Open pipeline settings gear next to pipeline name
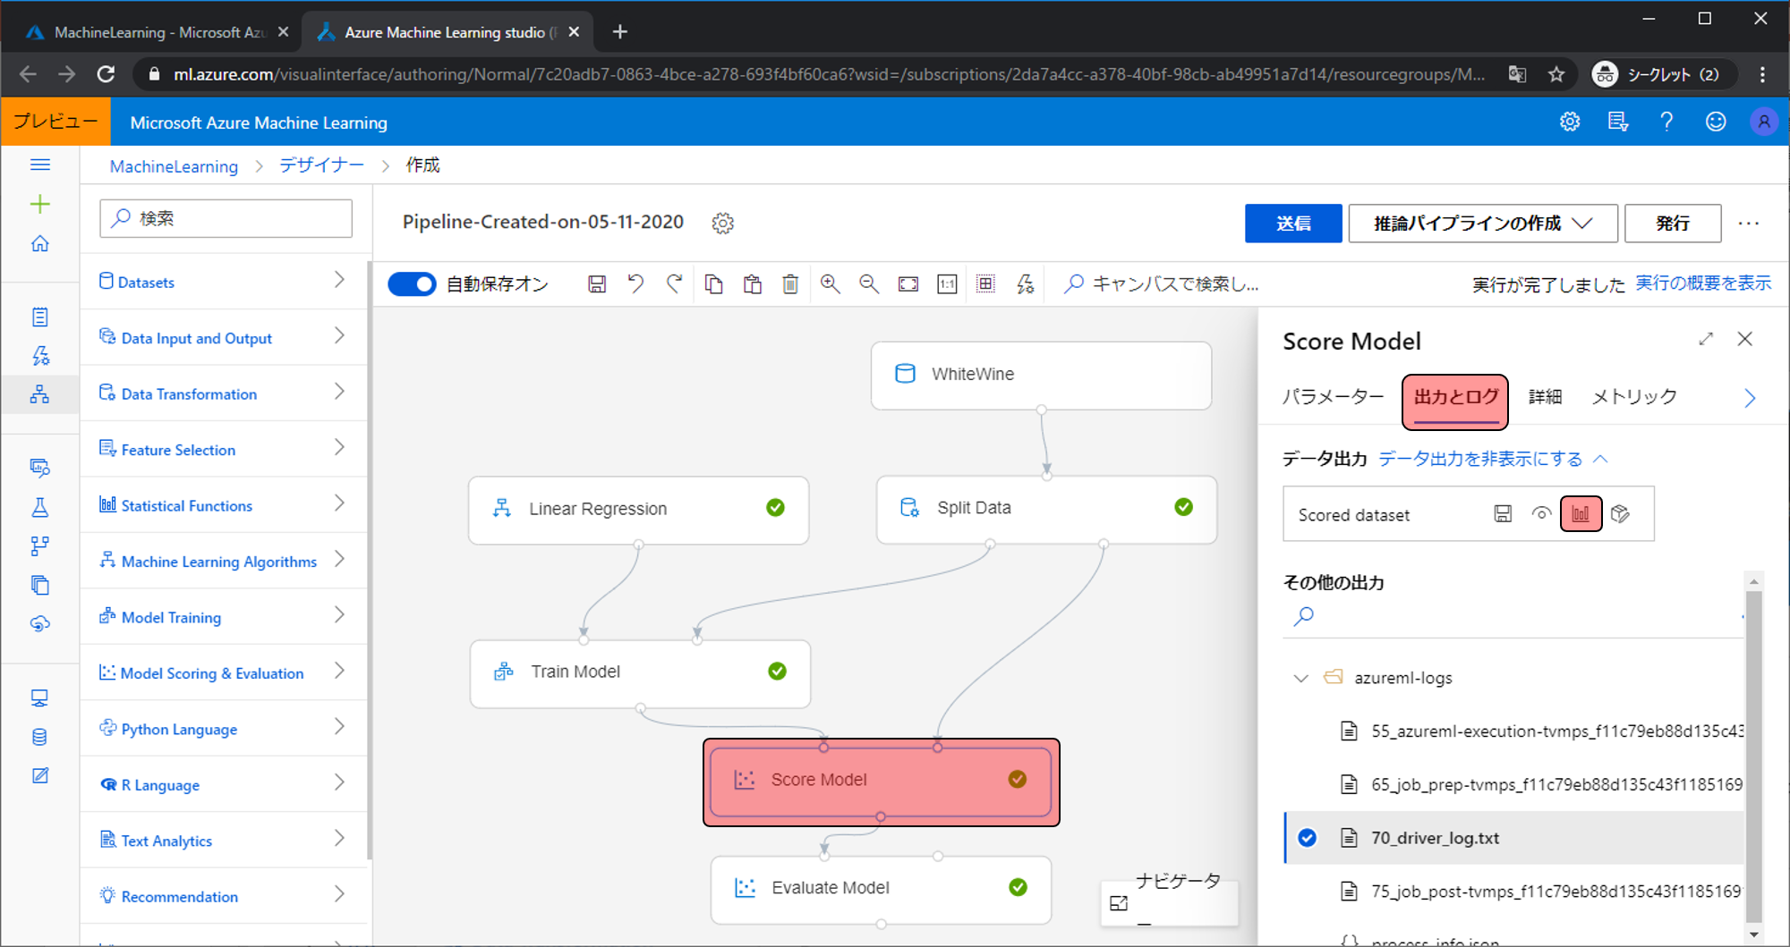The image size is (1790, 947). tap(722, 224)
